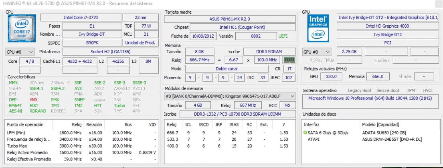The image size is (443, 168).
Task: Click the Legacy Boot indicator
Action: point(360,90)
